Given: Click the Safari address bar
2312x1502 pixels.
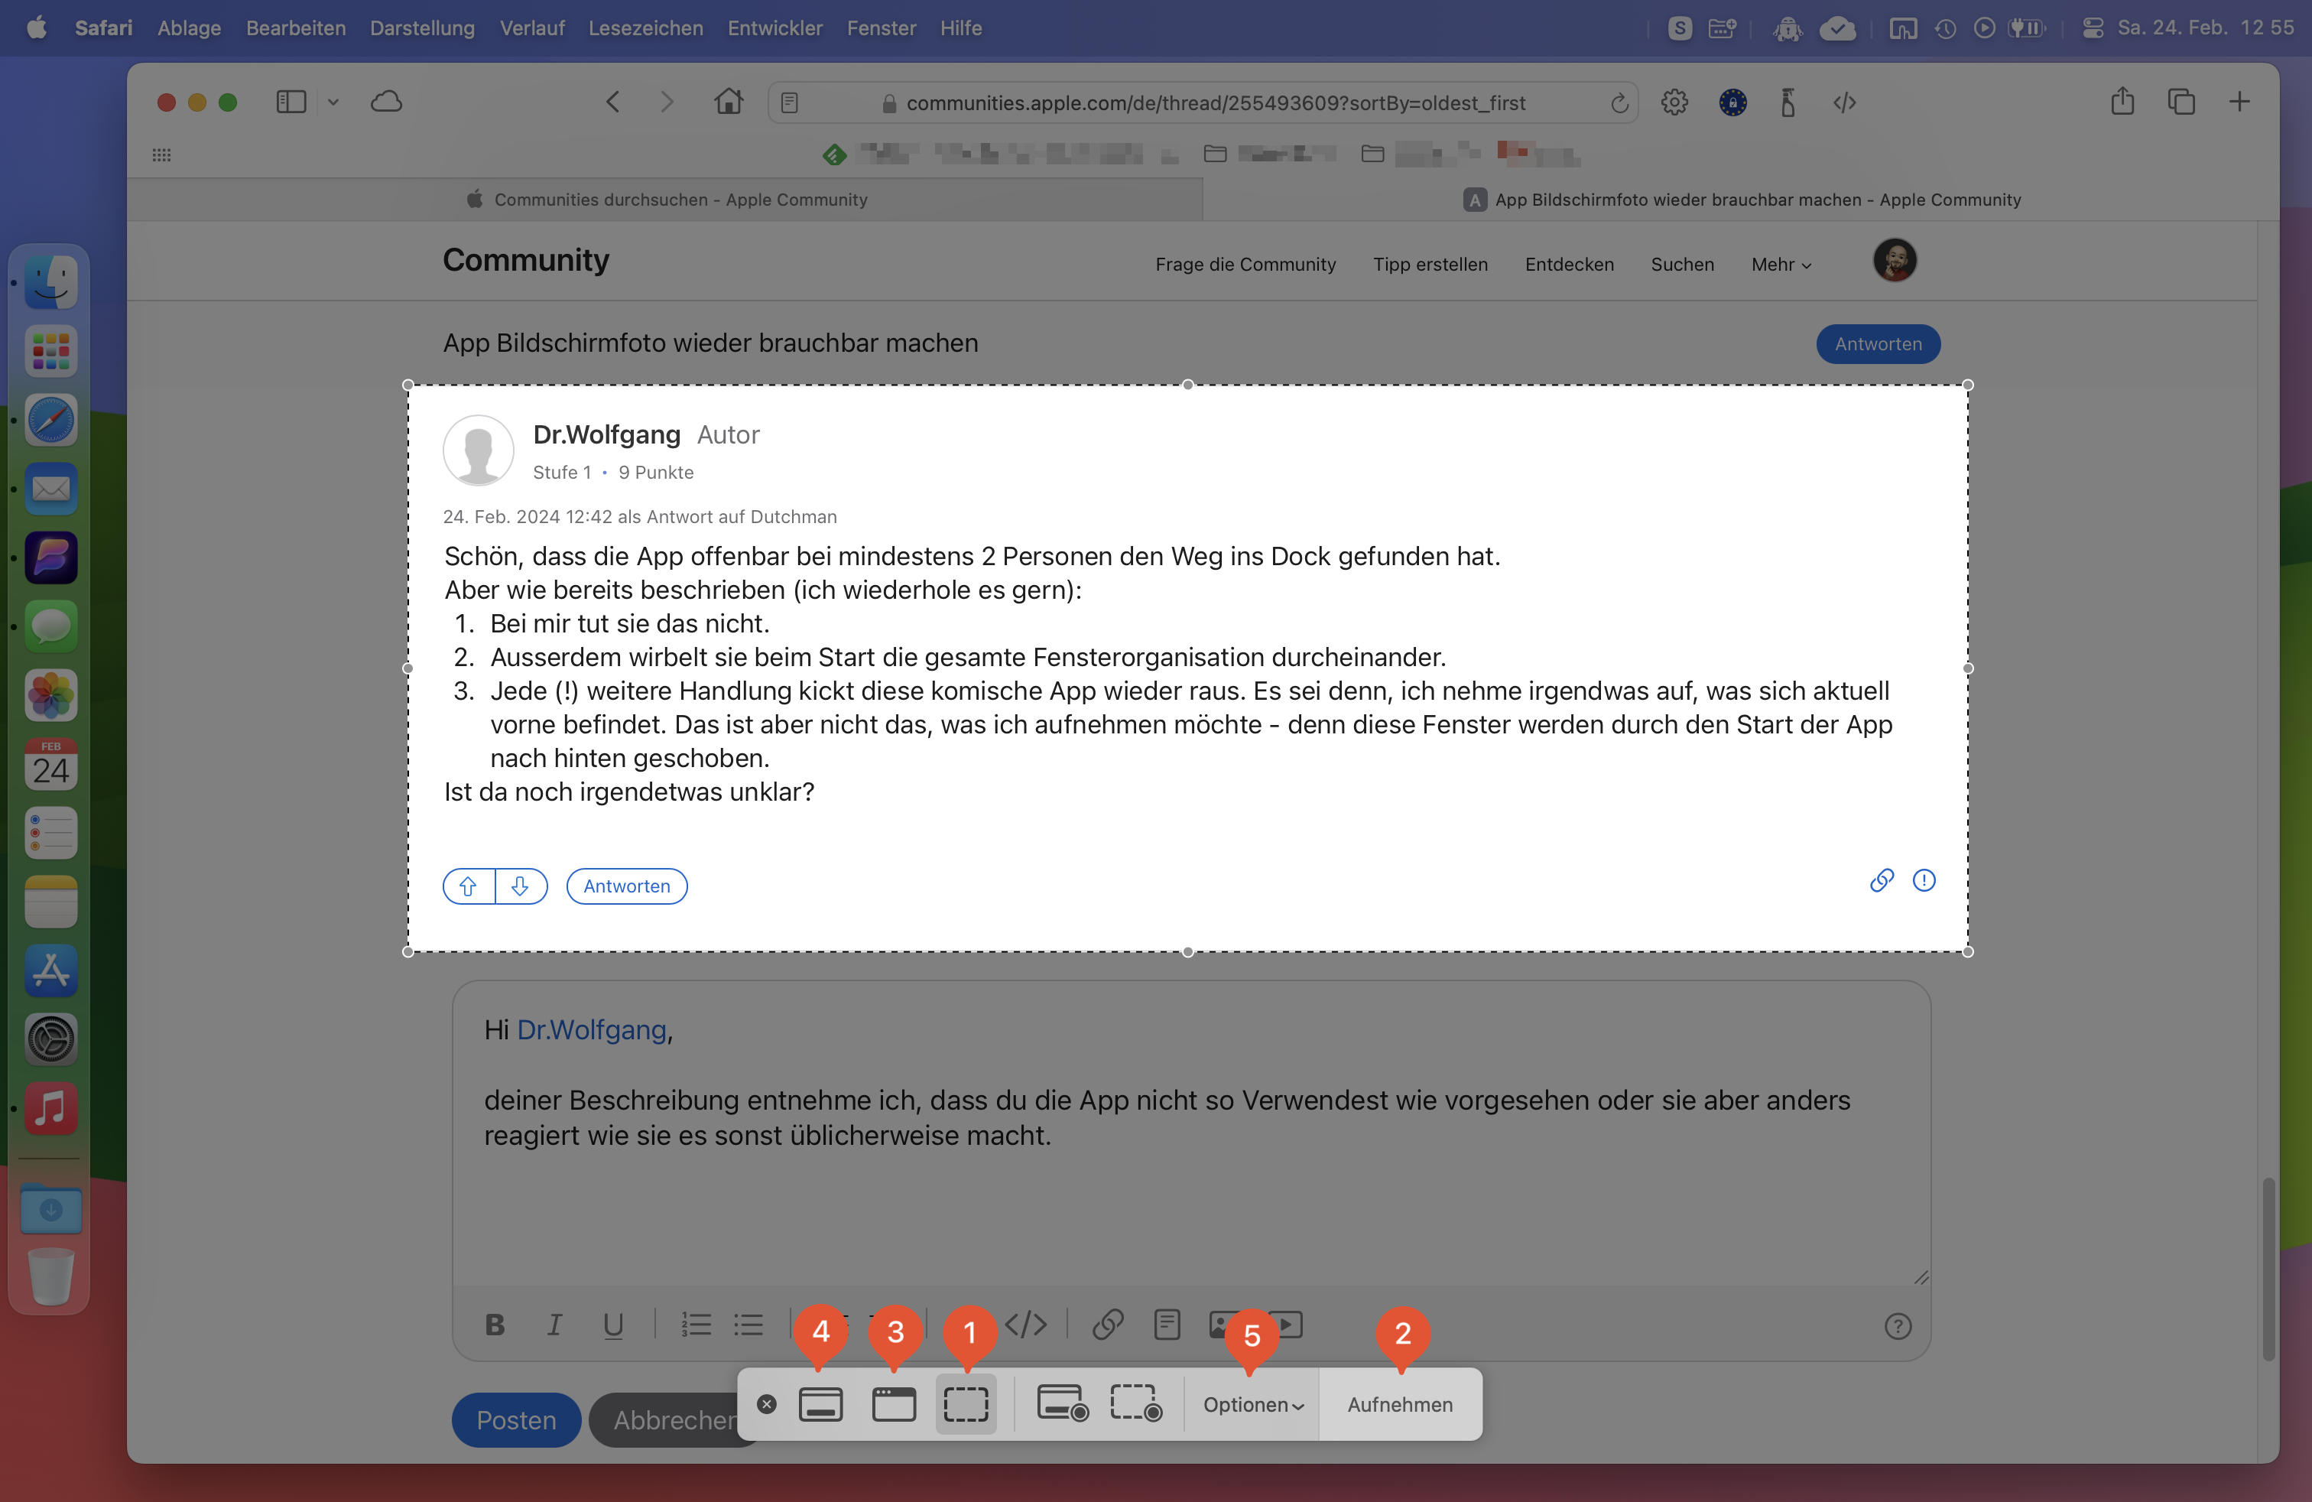Looking at the screenshot, I should click(1214, 103).
